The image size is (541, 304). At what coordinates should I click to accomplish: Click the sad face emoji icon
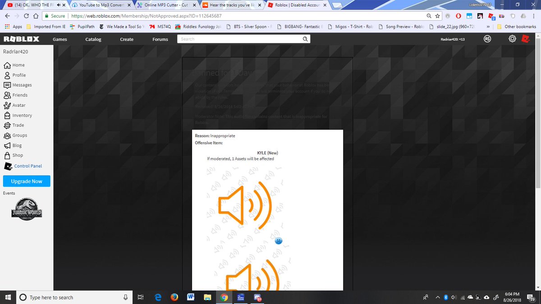pyautogui.click(x=279, y=241)
